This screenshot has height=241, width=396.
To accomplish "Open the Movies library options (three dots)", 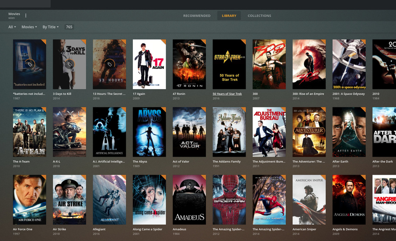I will click(26, 16).
